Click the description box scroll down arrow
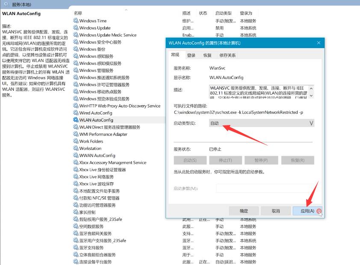The width and height of the screenshot is (360, 265). (311, 95)
